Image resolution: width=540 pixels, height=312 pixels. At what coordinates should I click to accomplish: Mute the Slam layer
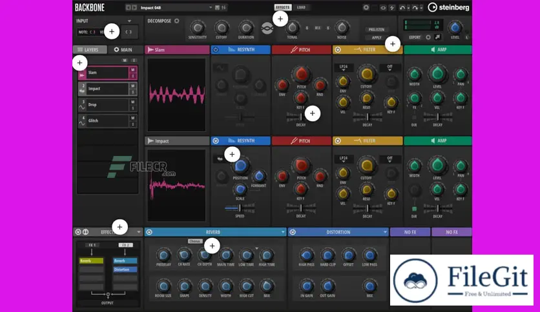point(133,70)
